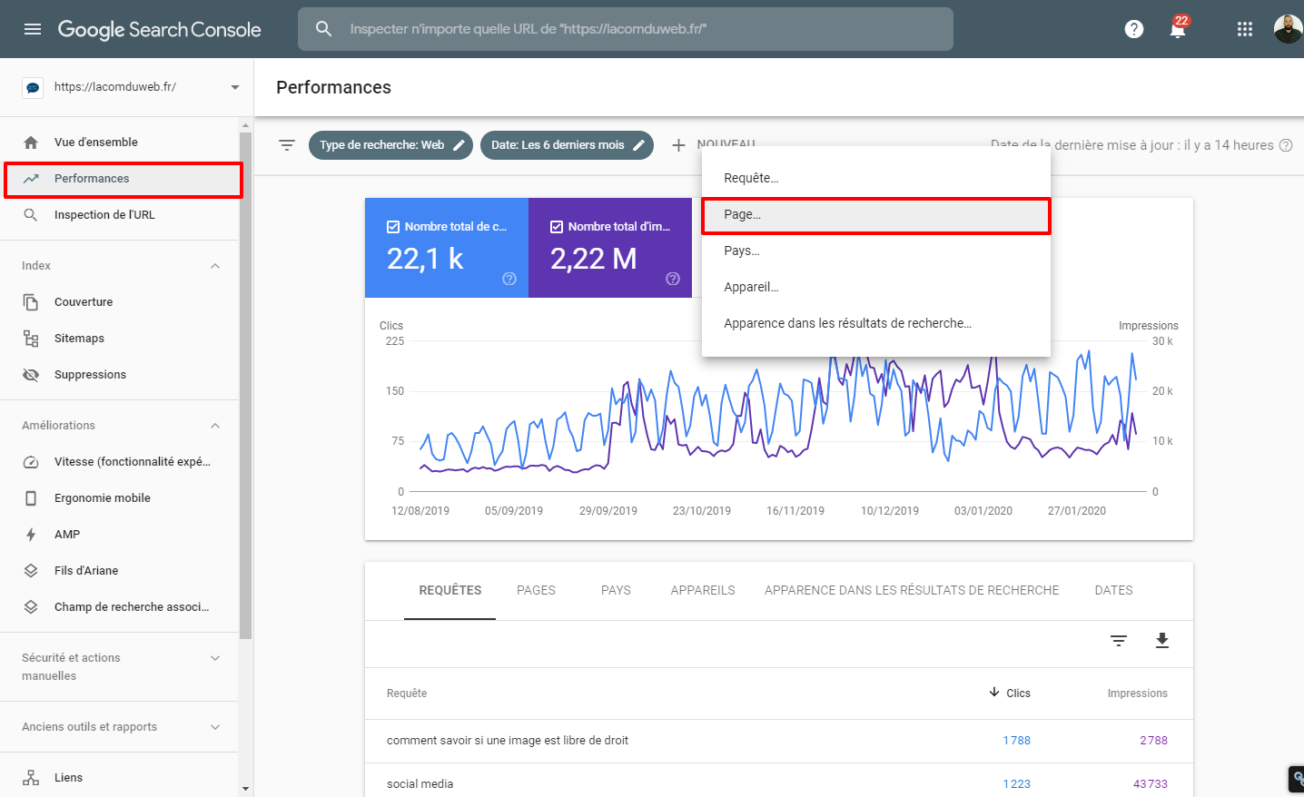Select Page… from the filter menu

876,215
